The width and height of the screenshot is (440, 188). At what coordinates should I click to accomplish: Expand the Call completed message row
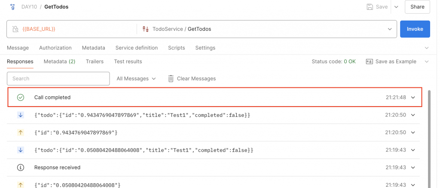pos(413,97)
